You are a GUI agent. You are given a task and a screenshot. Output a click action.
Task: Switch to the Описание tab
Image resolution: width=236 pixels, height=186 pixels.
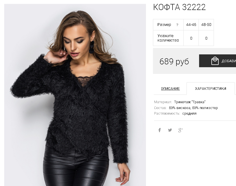(x=170, y=89)
